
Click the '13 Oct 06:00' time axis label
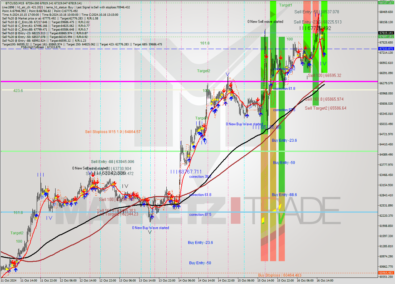coord(127,281)
